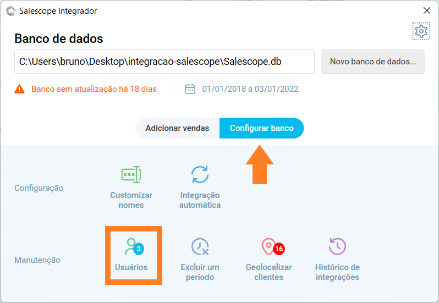Click the database path input field
439x303 pixels.
click(164, 62)
